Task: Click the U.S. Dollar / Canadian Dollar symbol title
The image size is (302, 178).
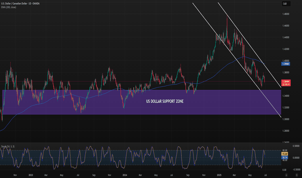Action: [20, 4]
